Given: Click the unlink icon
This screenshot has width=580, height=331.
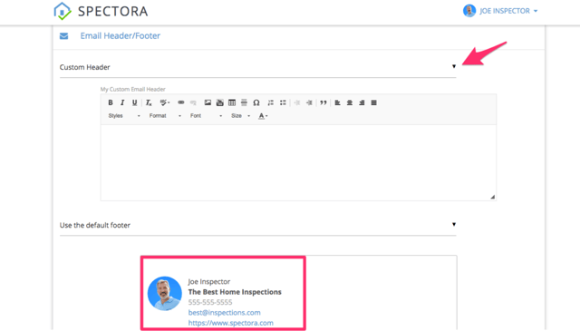Looking at the screenshot, I should click(x=193, y=102).
